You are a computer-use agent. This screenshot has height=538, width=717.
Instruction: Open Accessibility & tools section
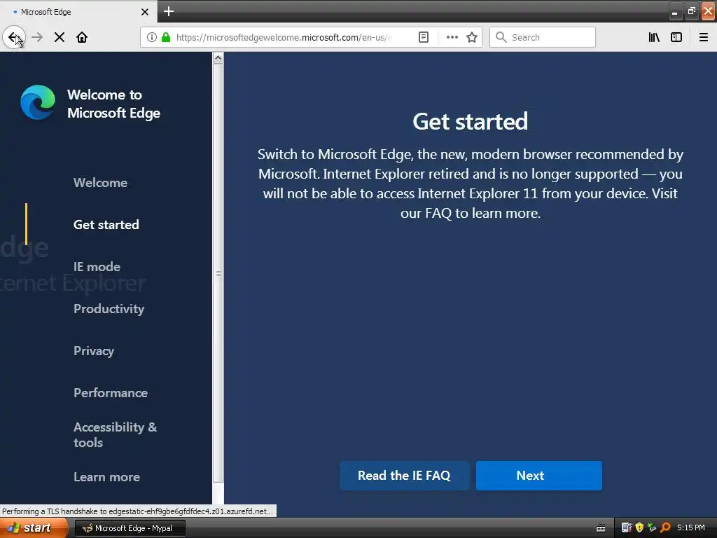click(116, 434)
